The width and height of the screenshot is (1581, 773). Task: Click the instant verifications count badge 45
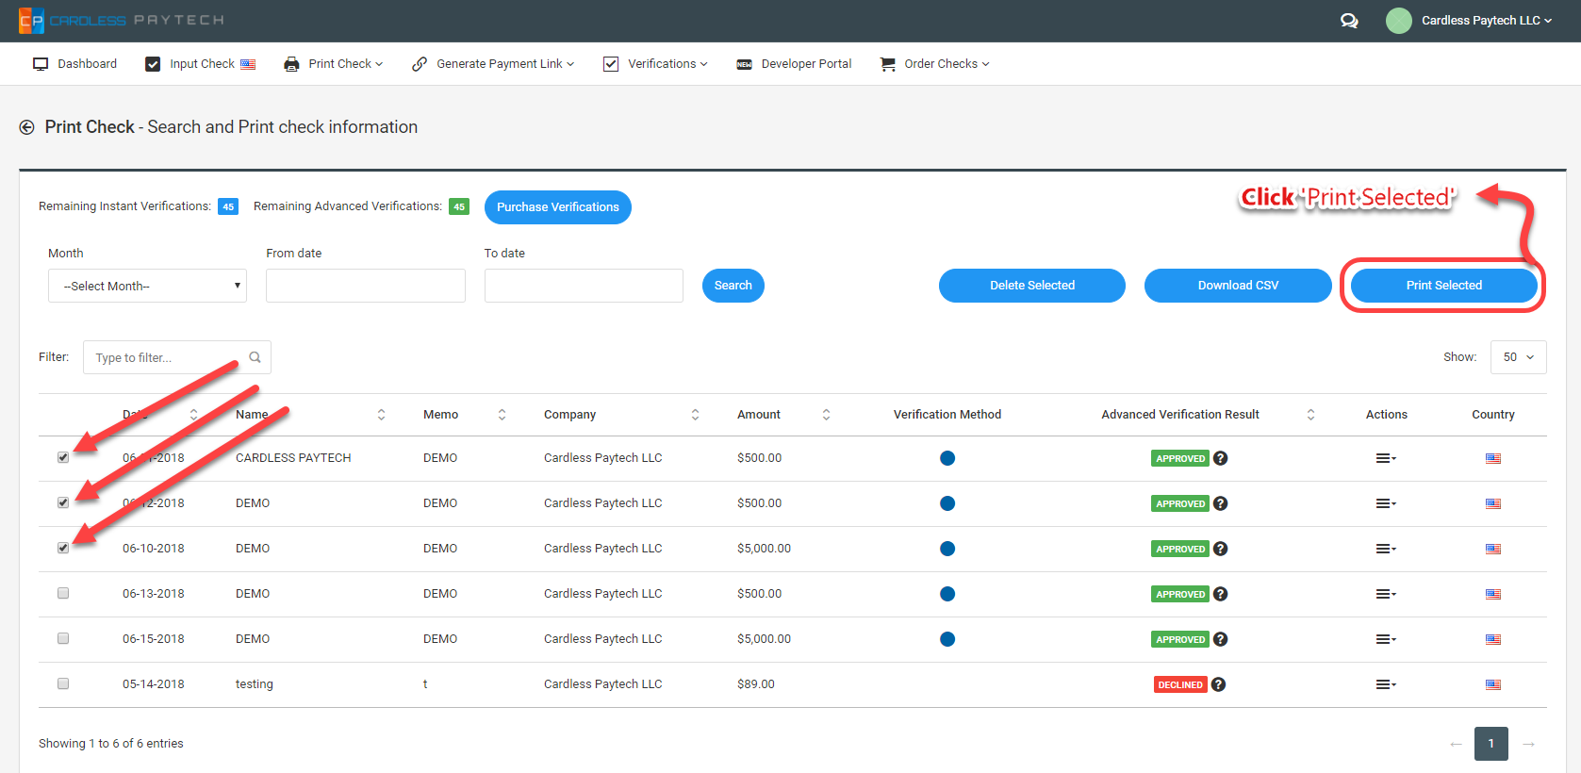click(228, 206)
